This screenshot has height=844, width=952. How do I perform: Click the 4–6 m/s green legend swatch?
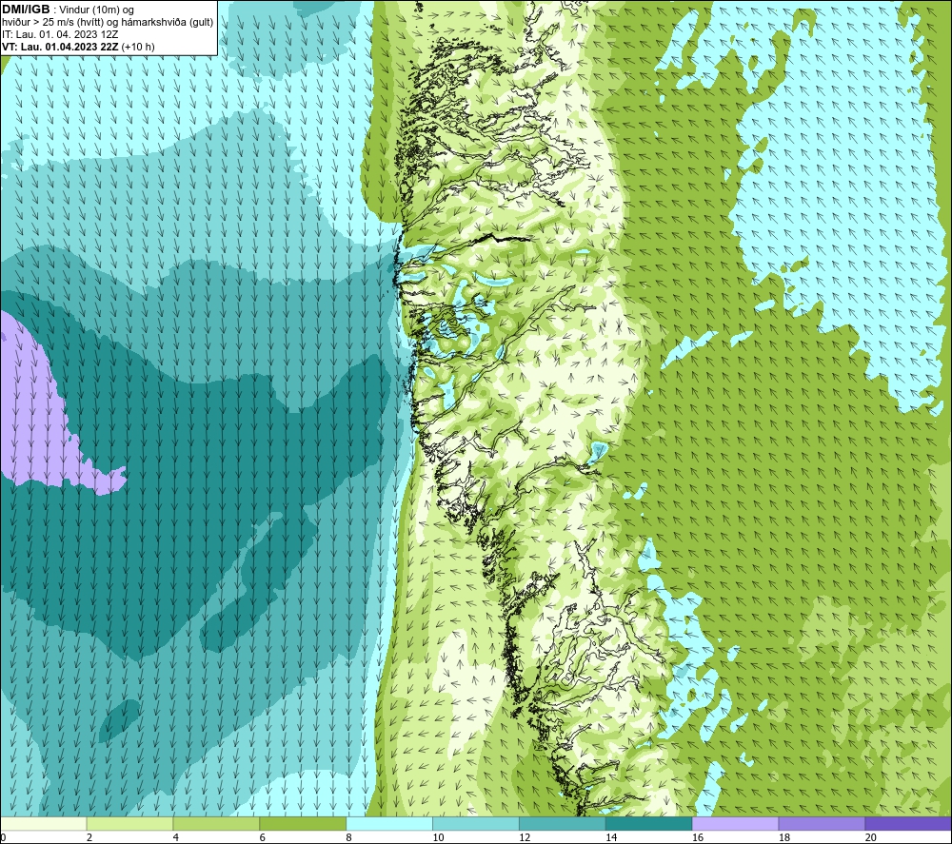(x=216, y=823)
